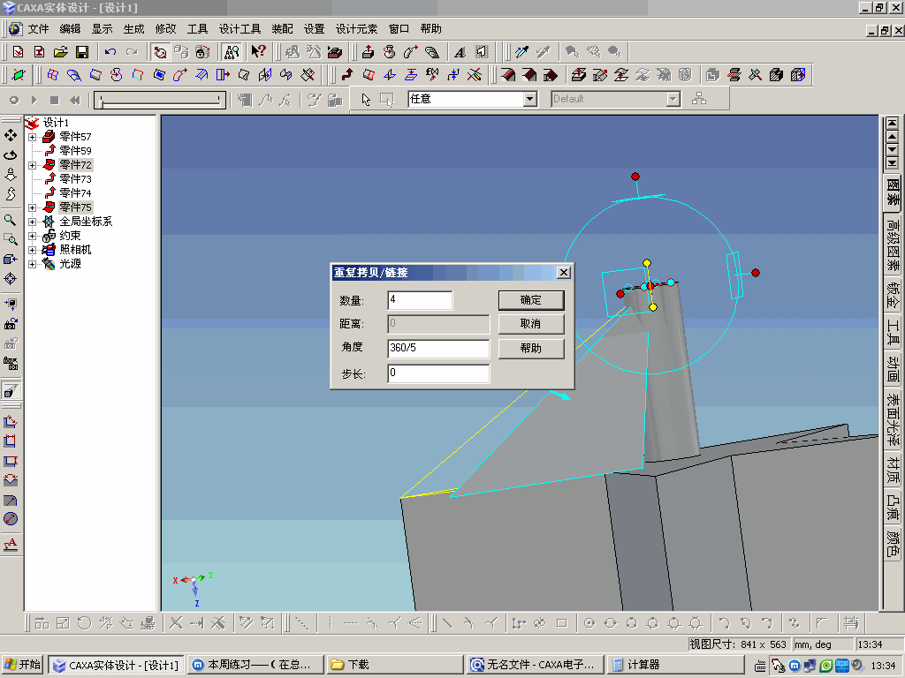This screenshot has height=678, width=905.
Task: Click the animation stop button
Action: pyautogui.click(x=54, y=101)
